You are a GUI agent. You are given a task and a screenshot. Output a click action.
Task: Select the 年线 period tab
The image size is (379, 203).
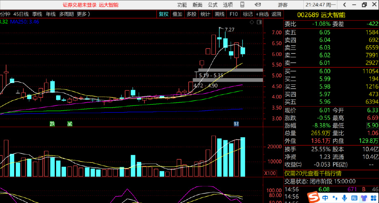tap(50, 14)
